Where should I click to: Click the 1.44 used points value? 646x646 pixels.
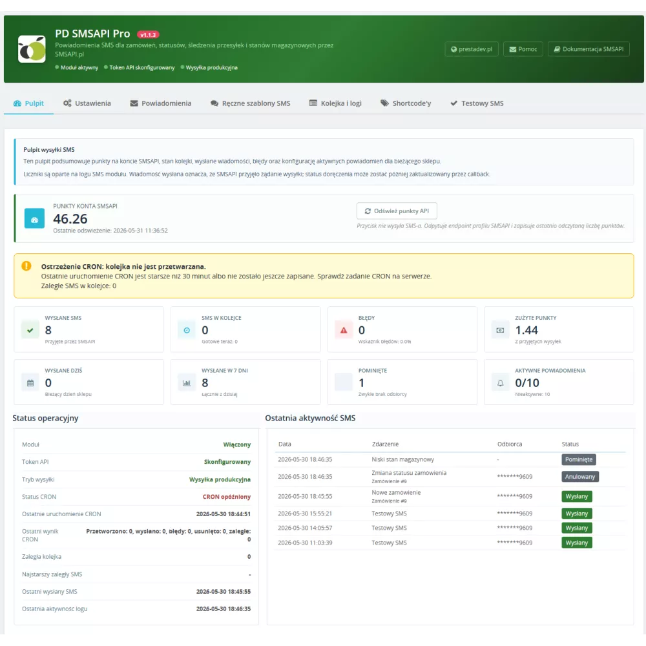click(x=526, y=330)
